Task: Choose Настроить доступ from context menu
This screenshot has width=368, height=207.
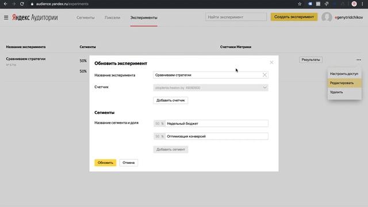Action: [x=344, y=74]
